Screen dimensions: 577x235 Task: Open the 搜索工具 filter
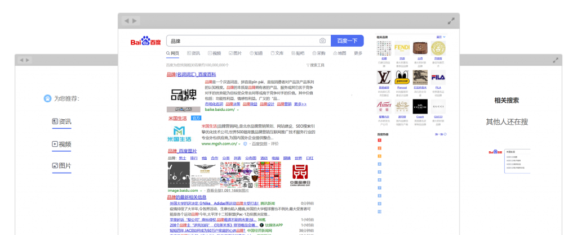(316, 65)
